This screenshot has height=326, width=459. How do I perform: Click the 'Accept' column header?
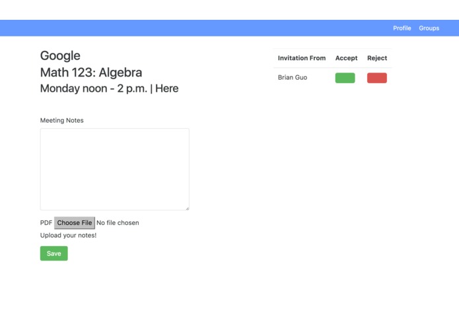(346, 58)
